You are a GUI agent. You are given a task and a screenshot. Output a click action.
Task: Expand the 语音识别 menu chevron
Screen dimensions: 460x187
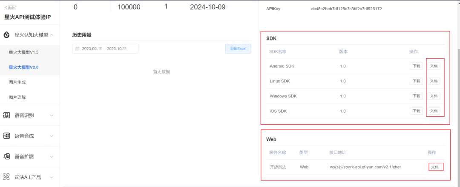[52, 115]
